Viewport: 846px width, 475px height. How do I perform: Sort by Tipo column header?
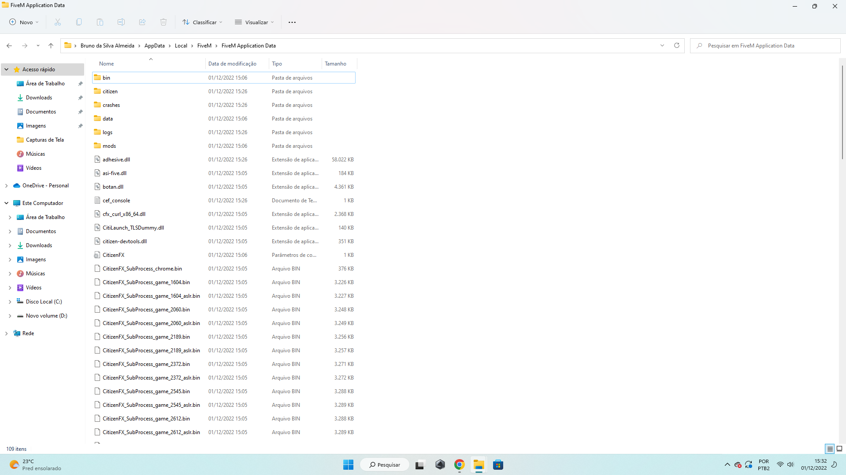(295, 64)
